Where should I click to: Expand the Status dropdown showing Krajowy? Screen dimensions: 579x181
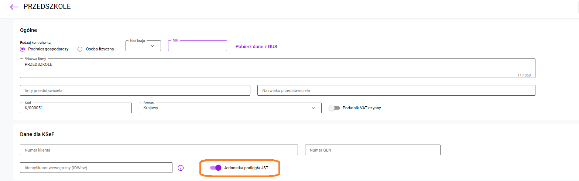[229, 108]
